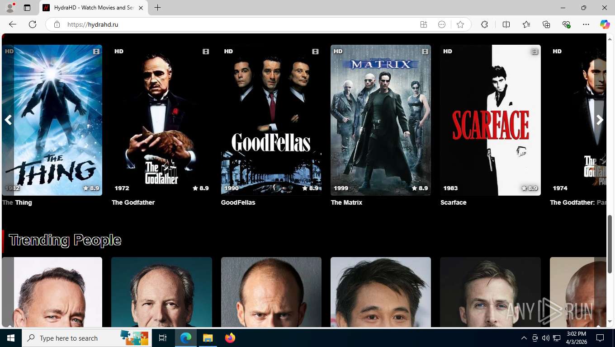Open 'The Thing' title link

[17, 202]
